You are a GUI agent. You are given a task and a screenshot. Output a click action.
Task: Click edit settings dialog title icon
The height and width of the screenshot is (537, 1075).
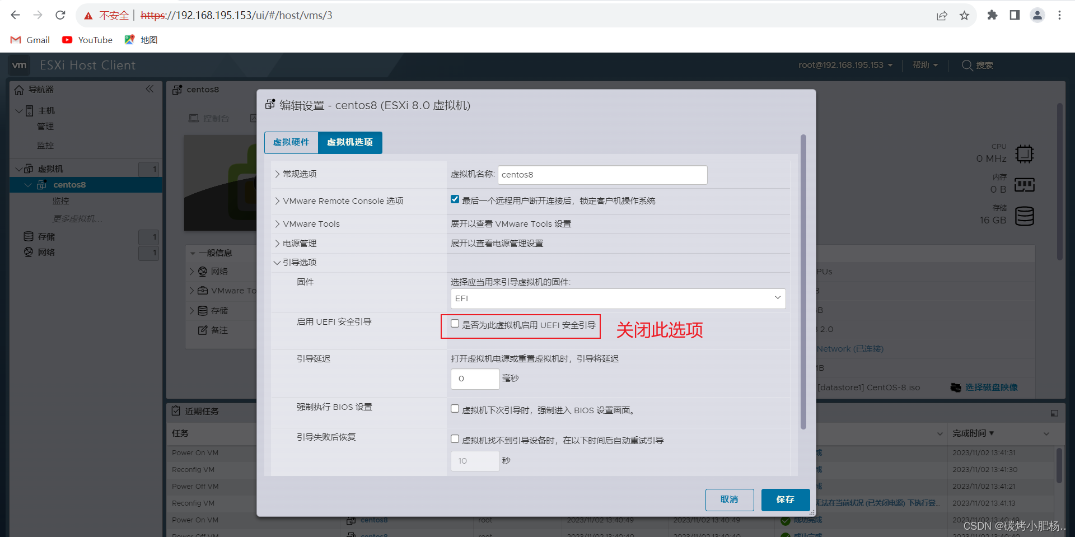[270, 105]
